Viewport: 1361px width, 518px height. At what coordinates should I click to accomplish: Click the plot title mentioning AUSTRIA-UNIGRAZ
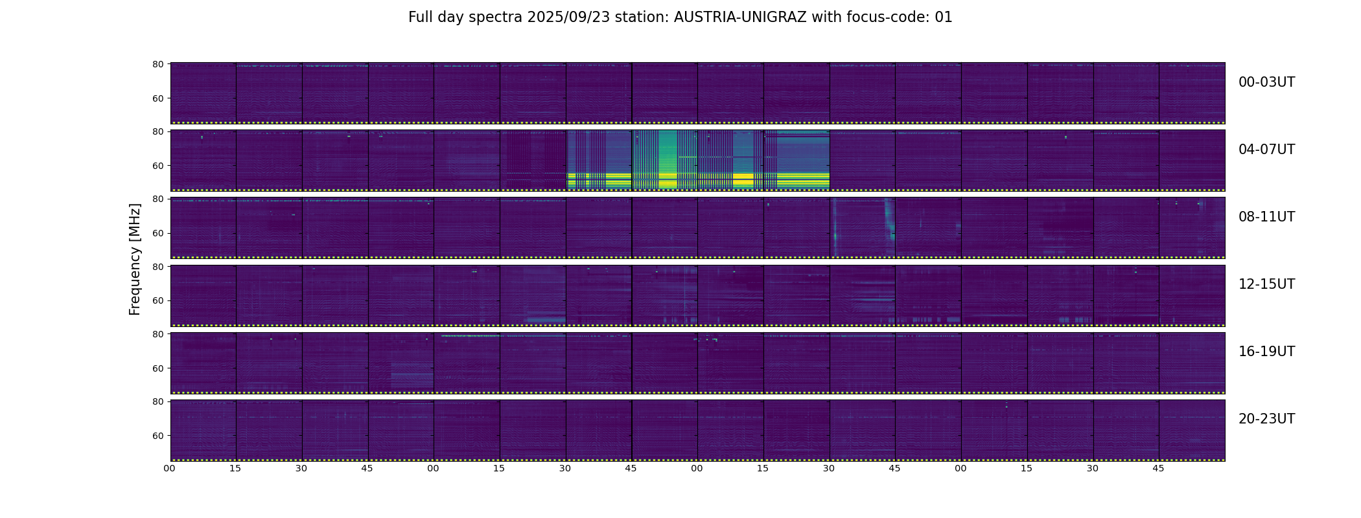click(680, 17)
